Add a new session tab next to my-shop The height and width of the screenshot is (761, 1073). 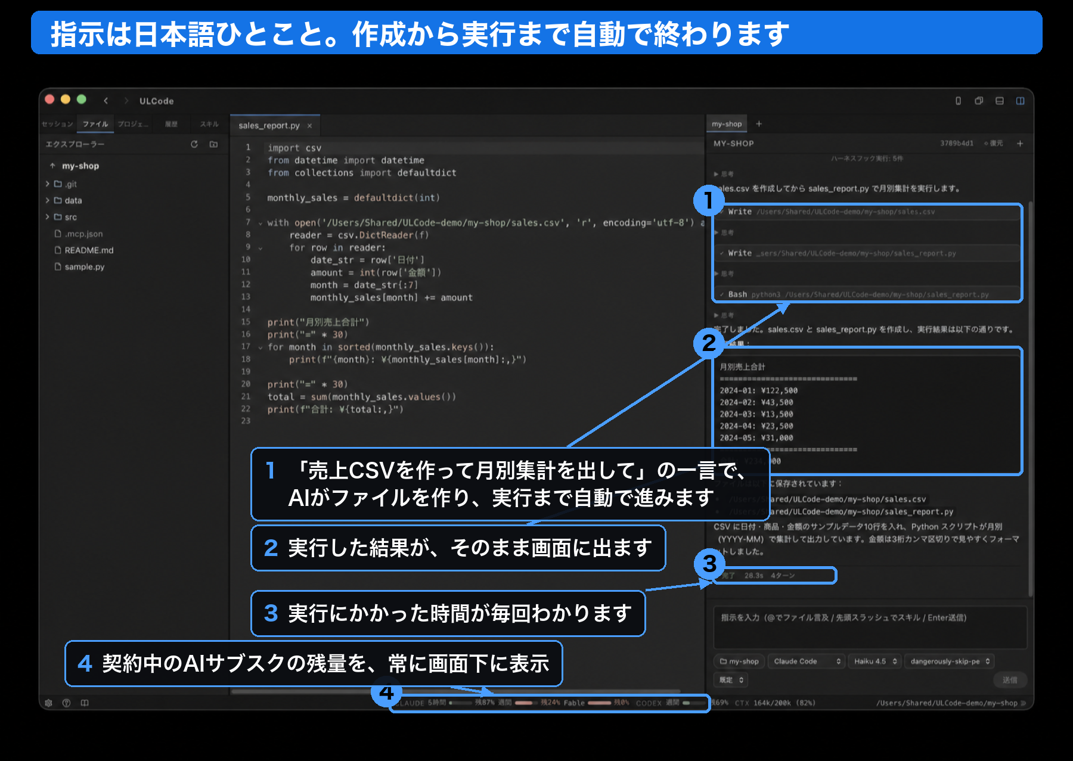pyautogui.click(x=759, y=124)
